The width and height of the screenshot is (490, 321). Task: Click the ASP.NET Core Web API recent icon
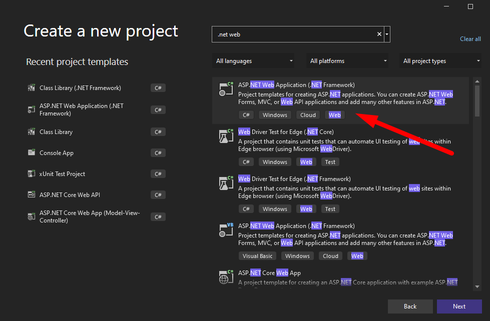coord(31,195)
